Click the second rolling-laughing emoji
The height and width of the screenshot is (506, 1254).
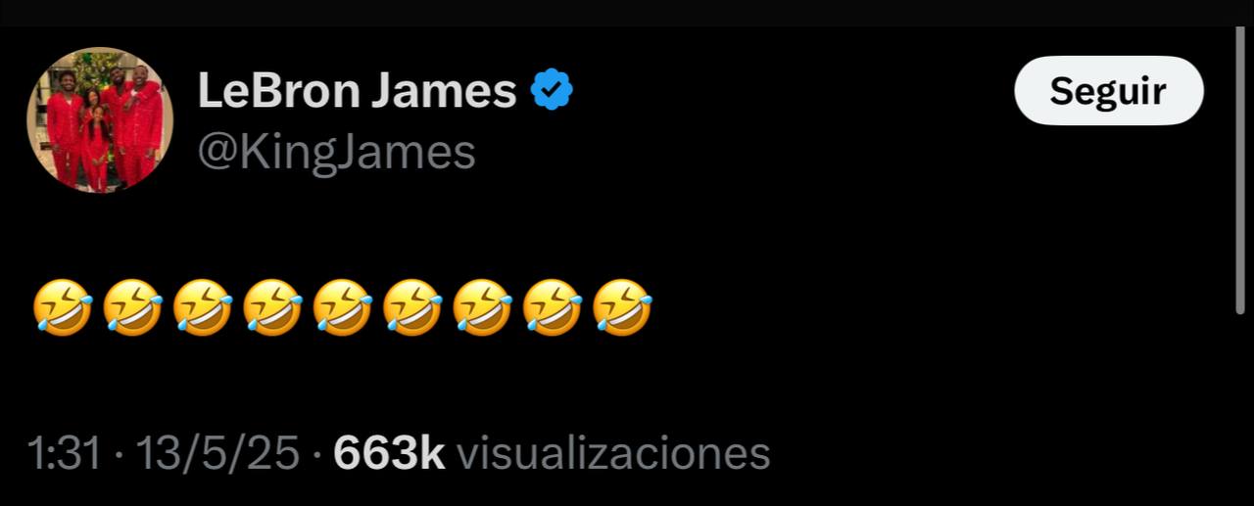click(132, 307)
